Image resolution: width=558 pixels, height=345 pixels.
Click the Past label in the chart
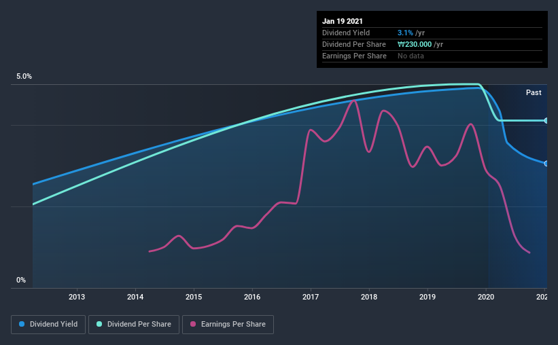pyautogui.click(x=534, y=92)
